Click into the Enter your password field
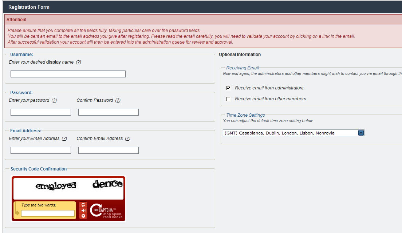The width and height of the screenshot is (402, 233). tap(41, 112)
